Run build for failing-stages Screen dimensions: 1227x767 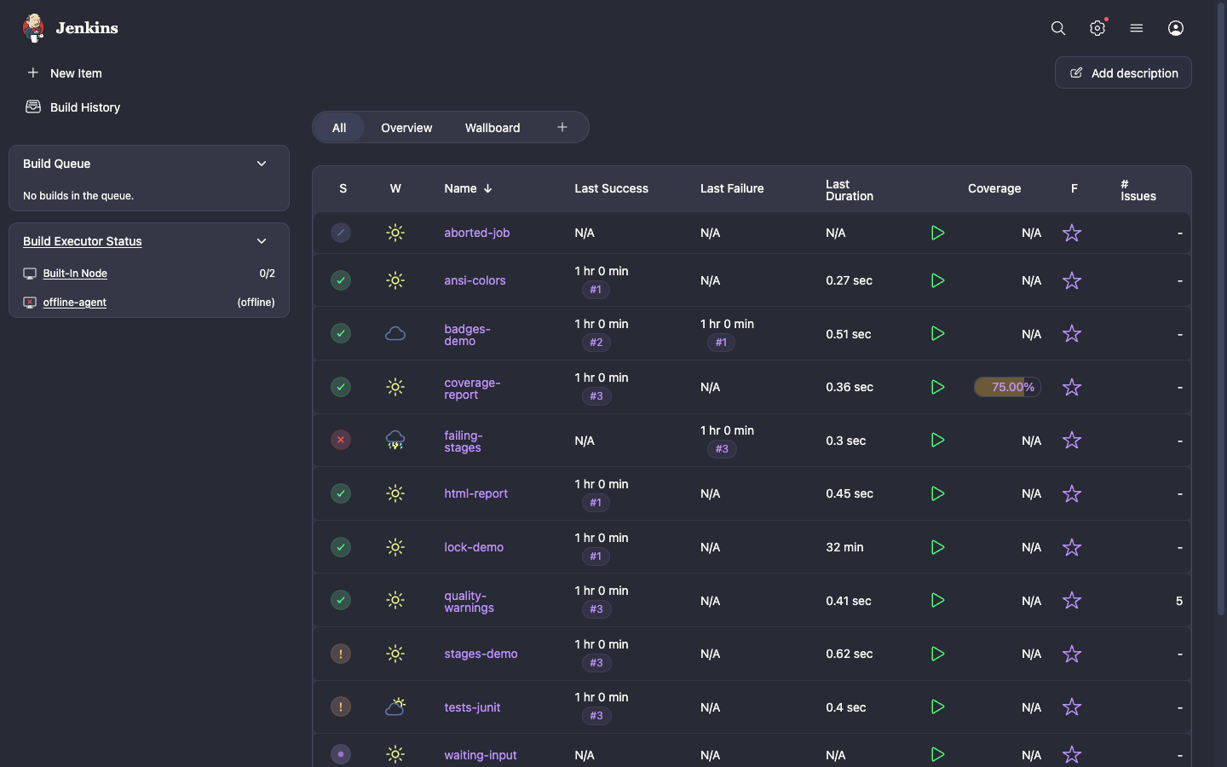tap(937, 440)
